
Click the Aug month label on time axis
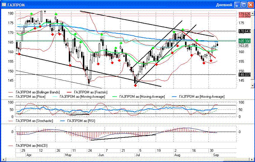click(177, 155)
